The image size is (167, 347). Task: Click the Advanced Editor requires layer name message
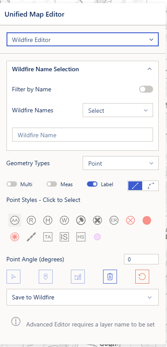[x=90, y=324]
